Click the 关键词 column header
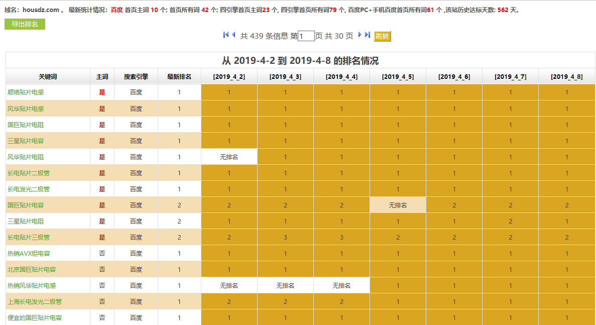This screenshot has width=596, height=325. pos(48,77)
